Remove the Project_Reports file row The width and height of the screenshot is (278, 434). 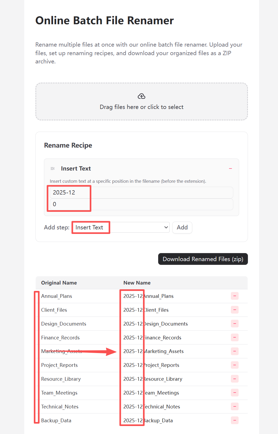click(235, 365)
